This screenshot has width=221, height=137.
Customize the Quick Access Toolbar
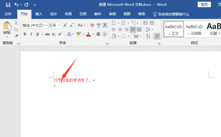point(35,5)
